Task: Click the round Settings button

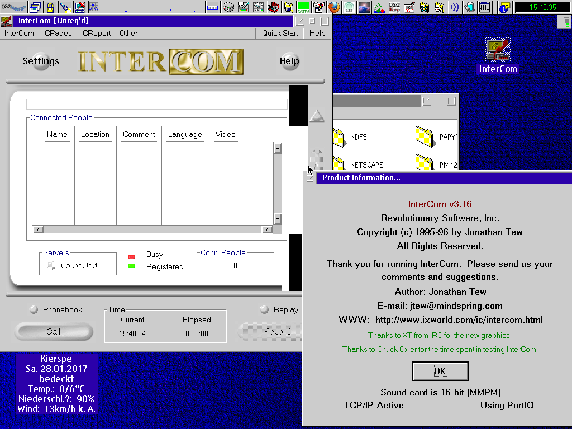Action: 41,61
